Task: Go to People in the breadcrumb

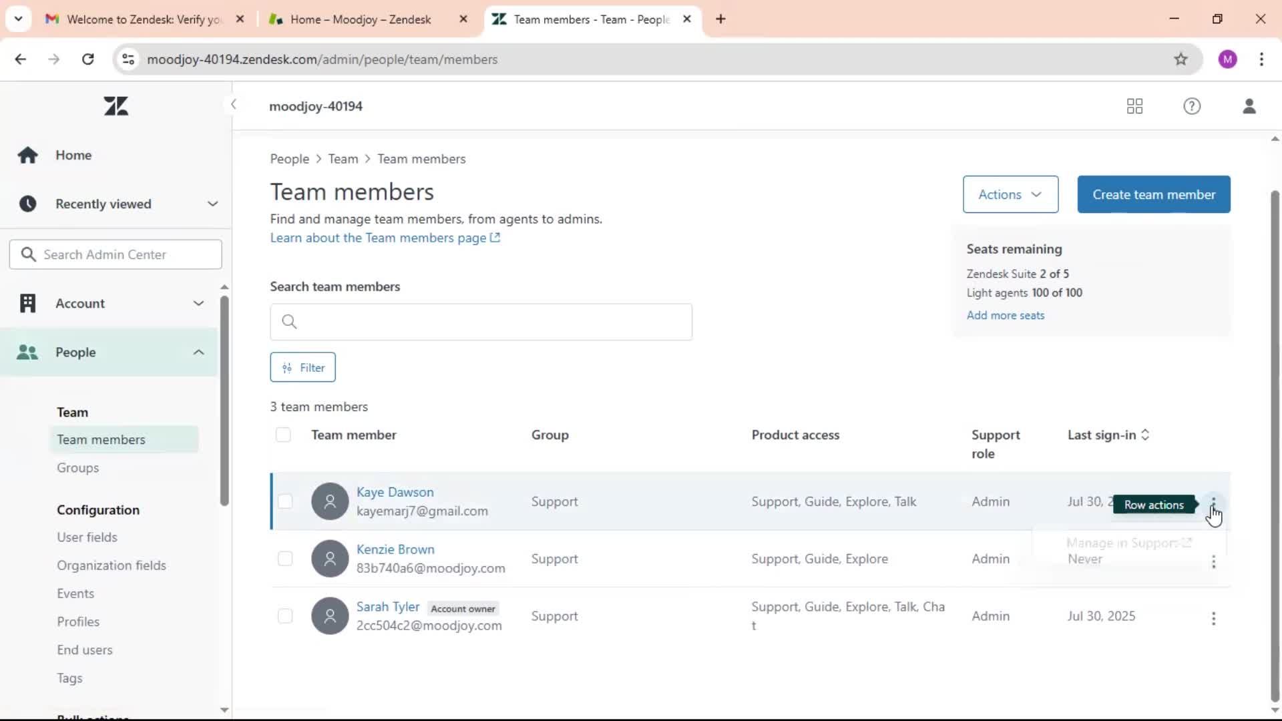Action: pos(289,159)
